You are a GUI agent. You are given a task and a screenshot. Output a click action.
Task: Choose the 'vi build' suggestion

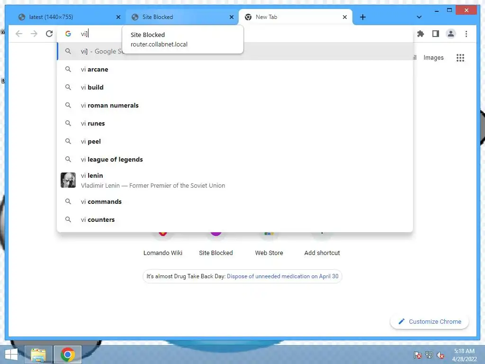tap(235, 87)
